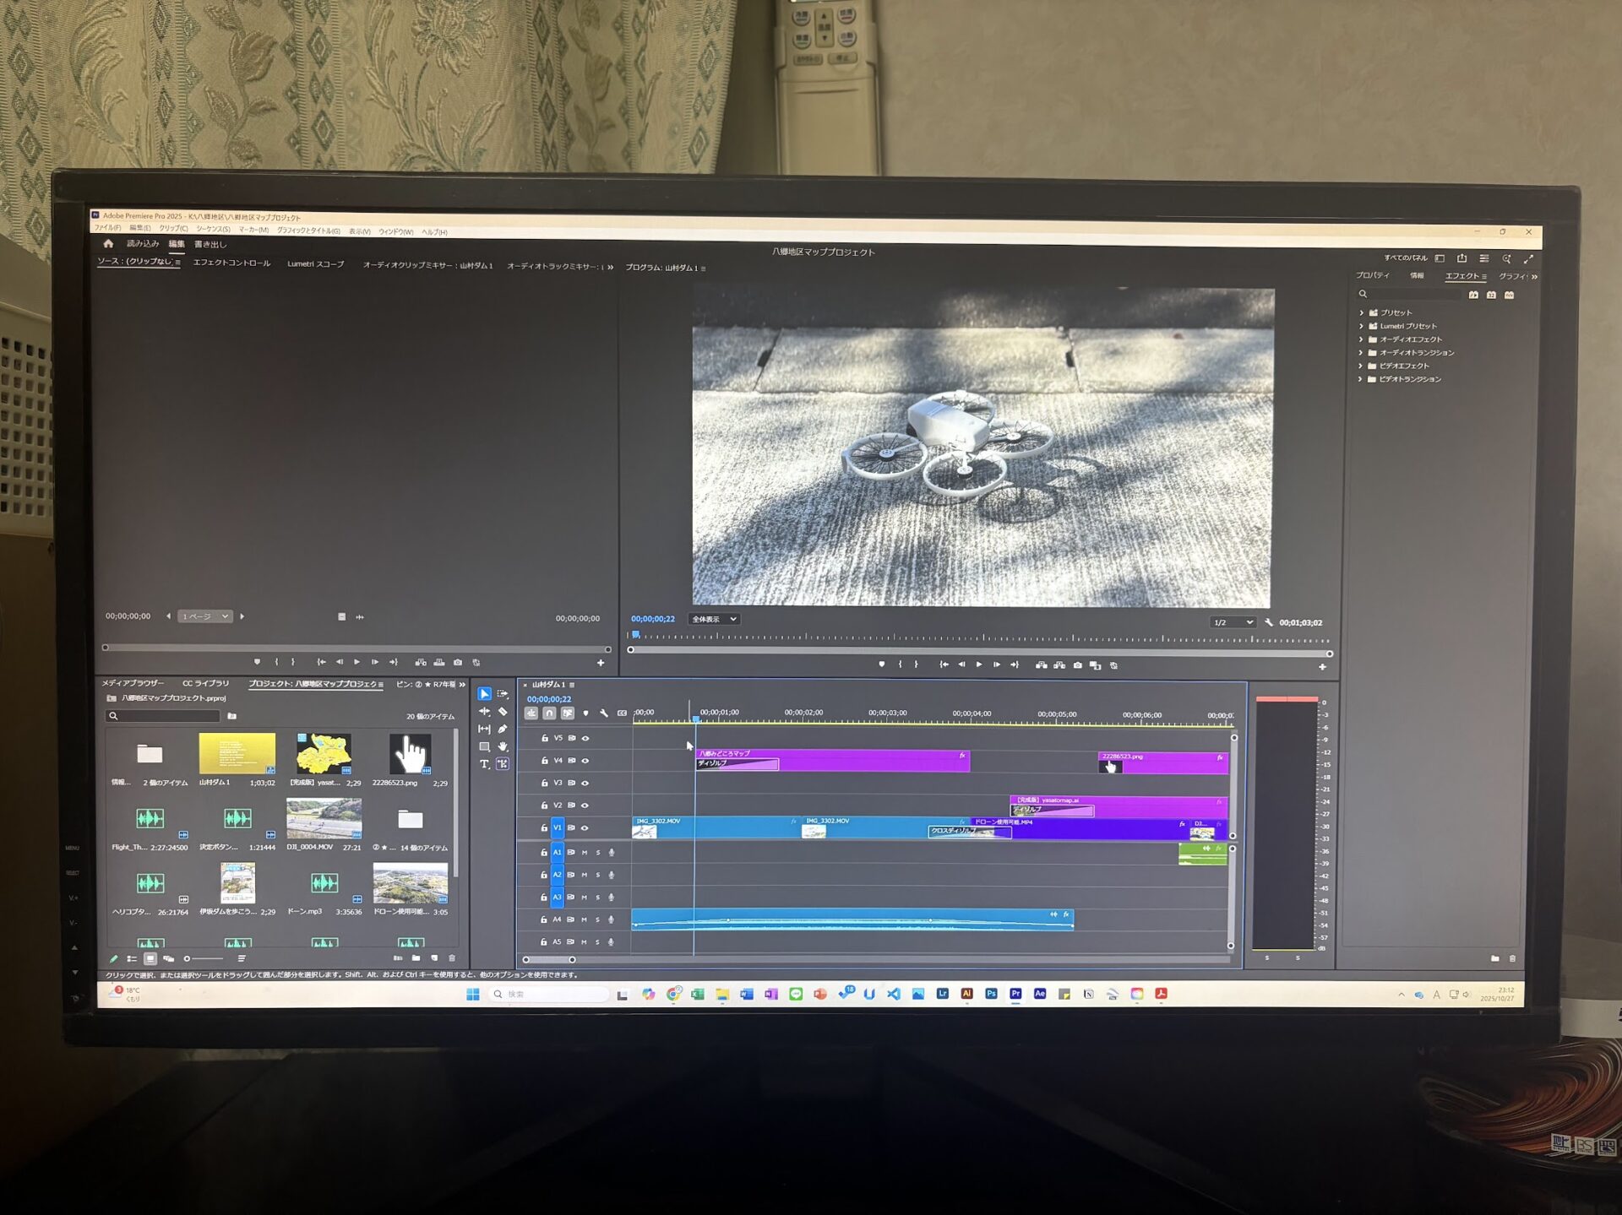Open timeline wrench display settings
The width and height of the screenshot is (1622, 1215).
pyautogui.click(x=604, y=713)
